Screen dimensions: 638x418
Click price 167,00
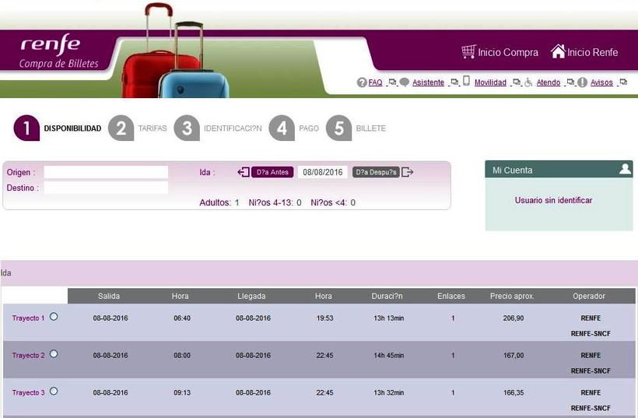click(x=513, y=355)
